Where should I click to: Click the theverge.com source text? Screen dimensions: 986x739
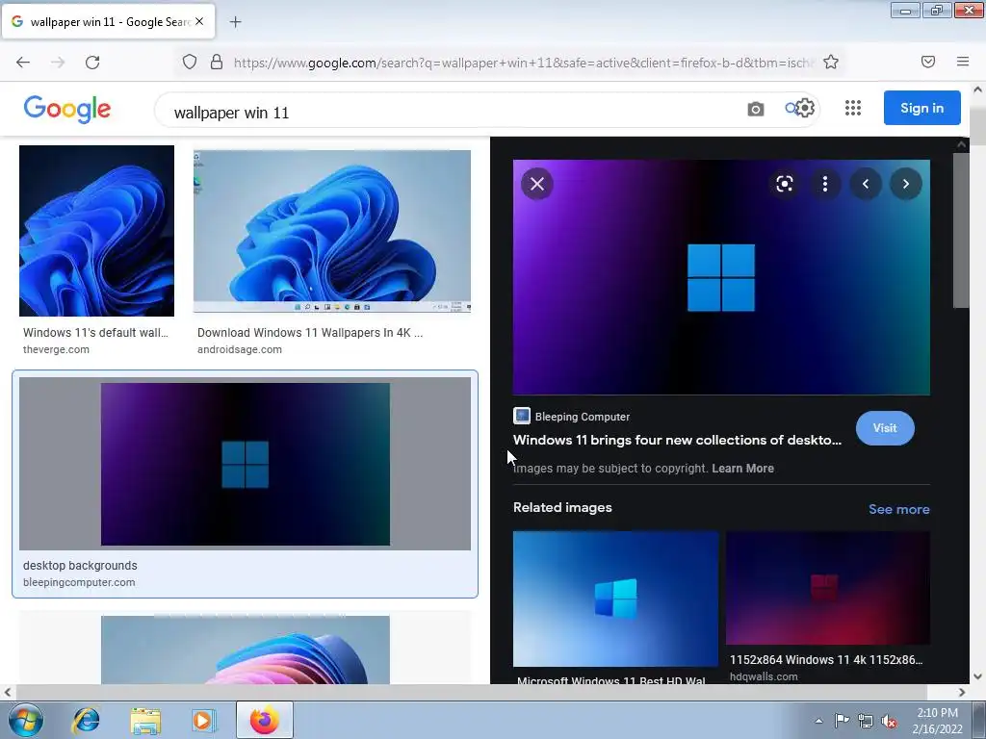point(56,349)
